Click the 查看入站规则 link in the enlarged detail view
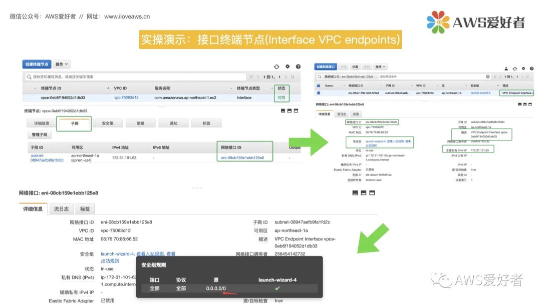 click(150, 254)
